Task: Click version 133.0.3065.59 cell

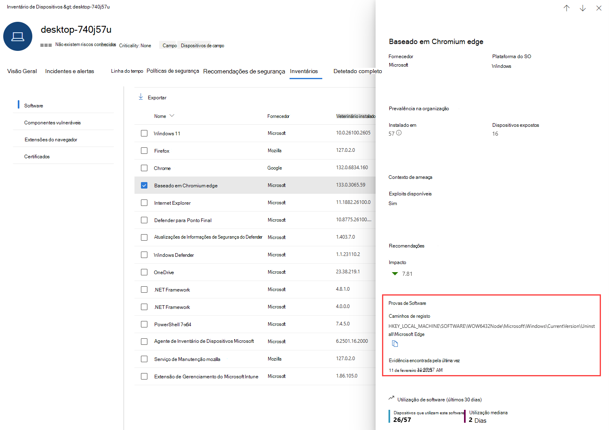Action: [x=351, y=185]
